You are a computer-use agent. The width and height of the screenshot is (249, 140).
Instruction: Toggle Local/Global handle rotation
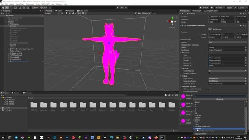44,8
